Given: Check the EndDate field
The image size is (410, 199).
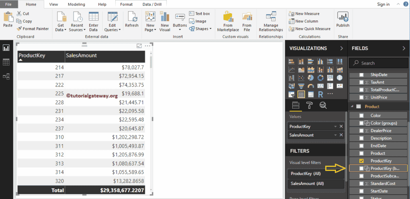Looking at the screenshot, I should [361, 146].
